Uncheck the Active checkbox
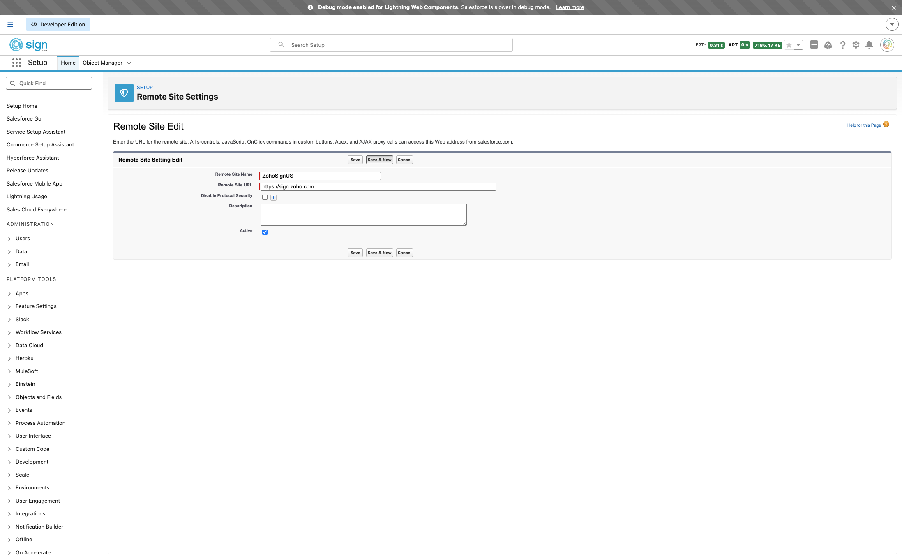The image size is (902, 559). [265, 232]
